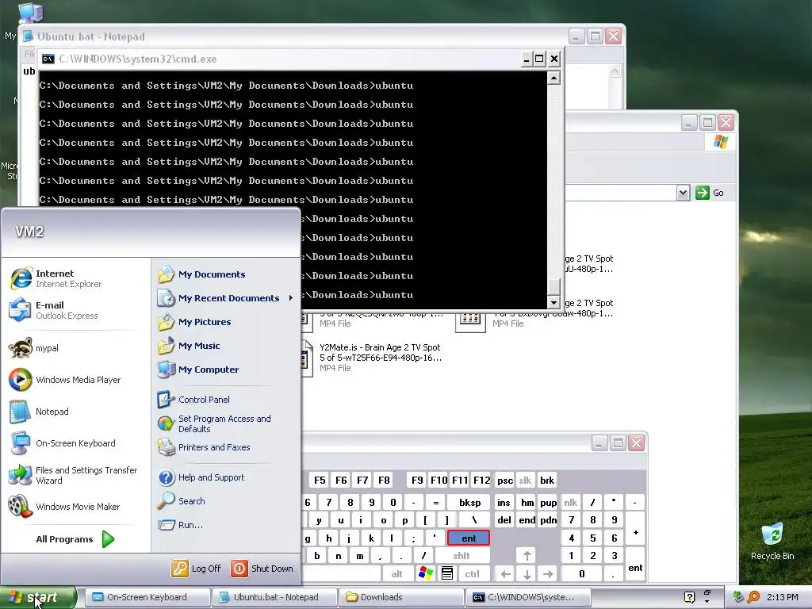Open Printers and Faxes
Viewport: 812px width, 609px height.
pos(204,447)
